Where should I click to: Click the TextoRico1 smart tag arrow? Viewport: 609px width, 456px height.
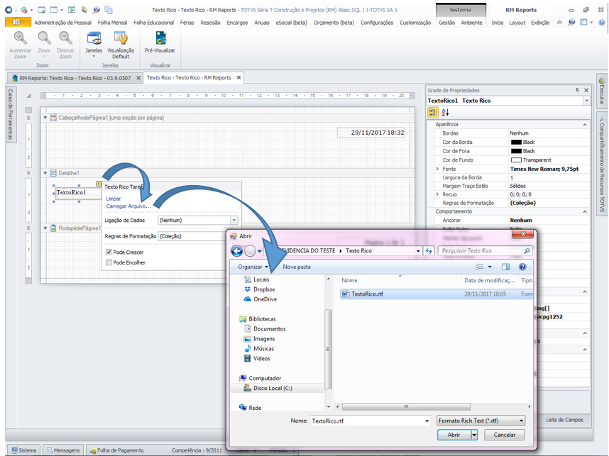coord(99,184)
